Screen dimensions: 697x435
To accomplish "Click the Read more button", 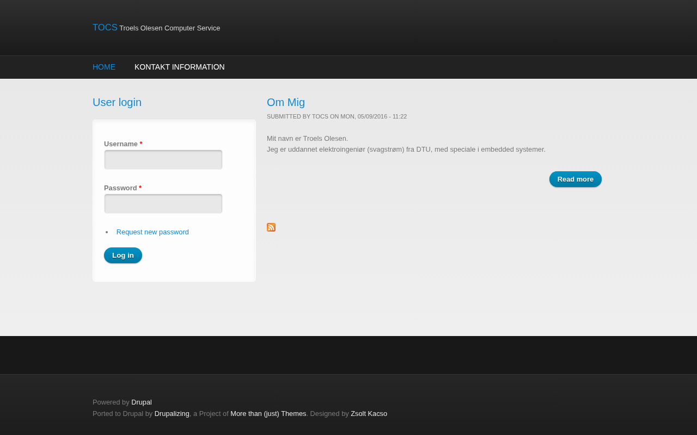I will (x=575, y=179).
